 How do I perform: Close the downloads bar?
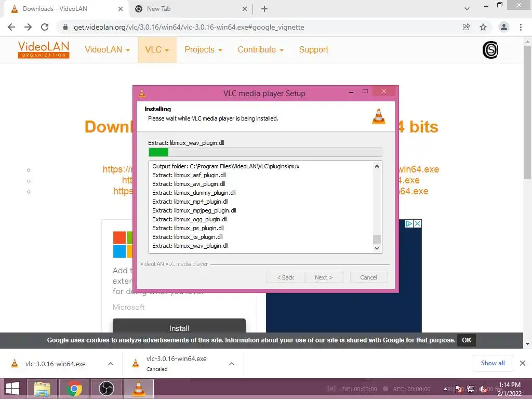click(523, 363)
